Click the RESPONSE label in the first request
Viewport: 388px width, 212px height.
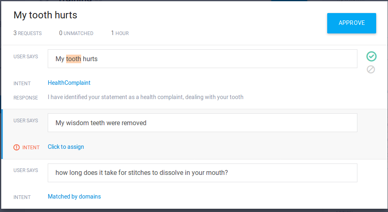coord(26,98)
